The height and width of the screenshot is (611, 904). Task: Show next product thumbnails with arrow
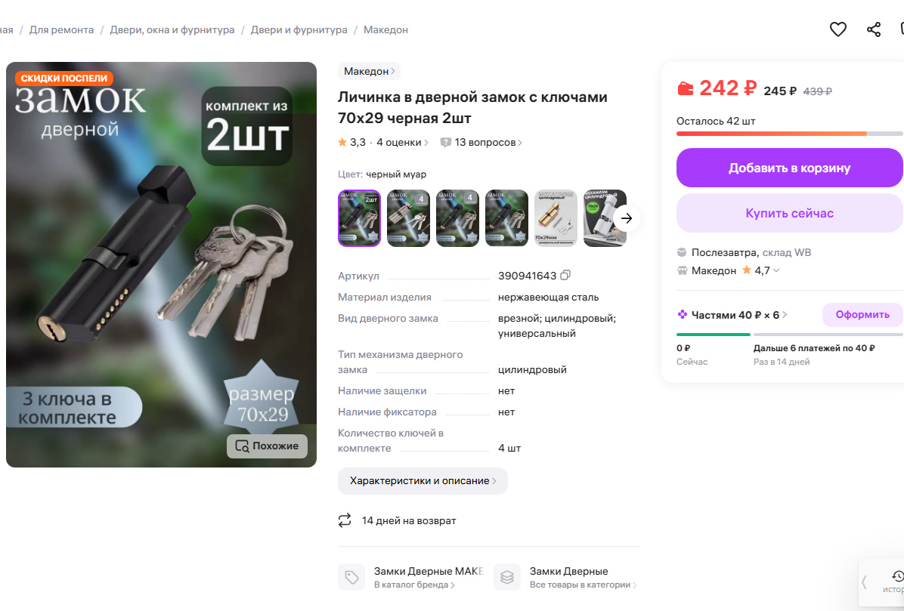(626, 218)
